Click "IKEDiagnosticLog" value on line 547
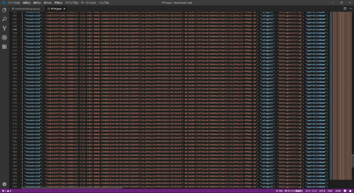Viewport: 354px width, 193px height. coord(290,22)
